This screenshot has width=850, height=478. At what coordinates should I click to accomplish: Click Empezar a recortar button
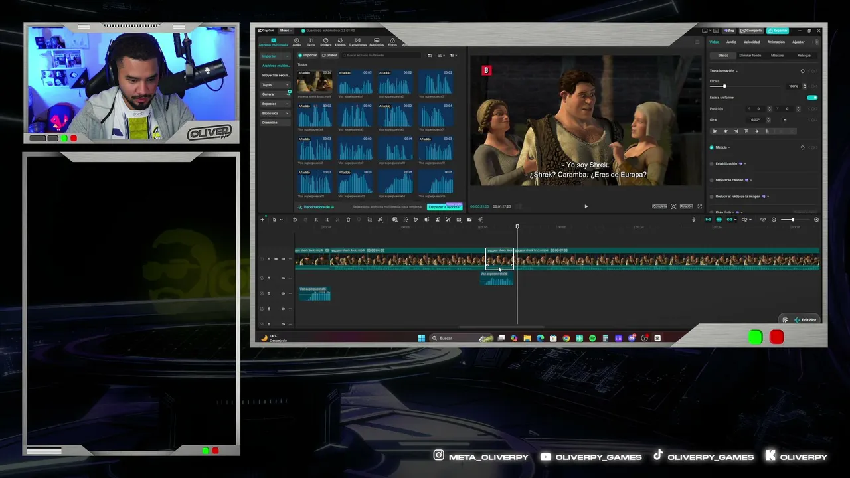coord(444,207)
